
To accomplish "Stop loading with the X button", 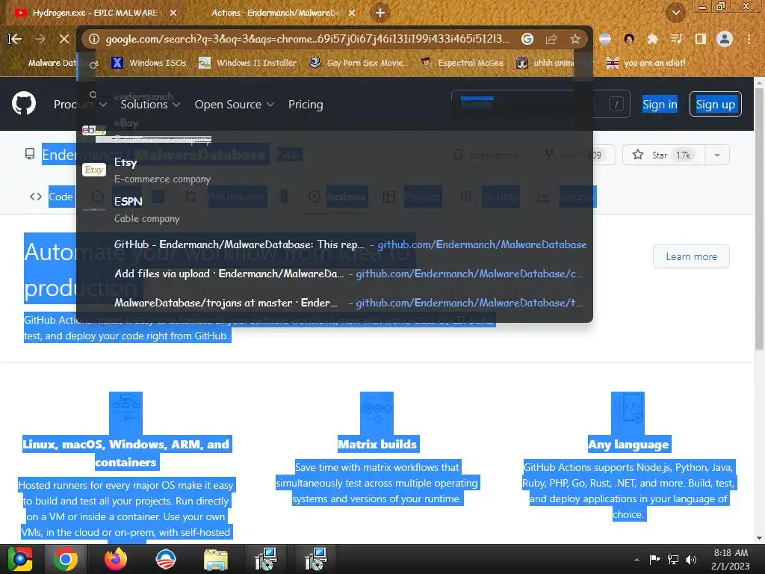I will click(64, 39).
